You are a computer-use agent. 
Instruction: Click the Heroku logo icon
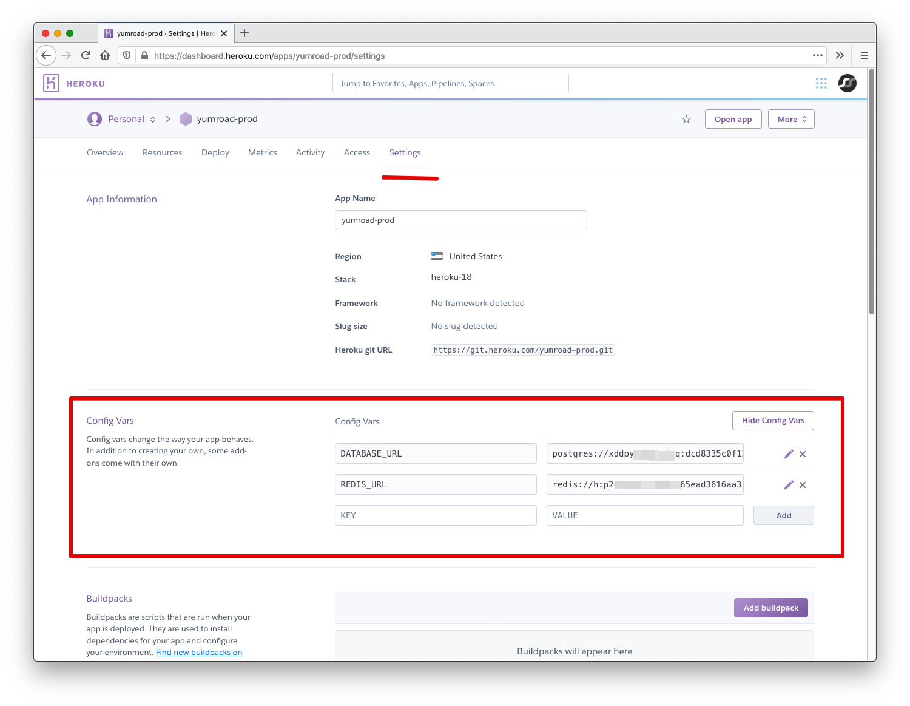tap(51, 83)
